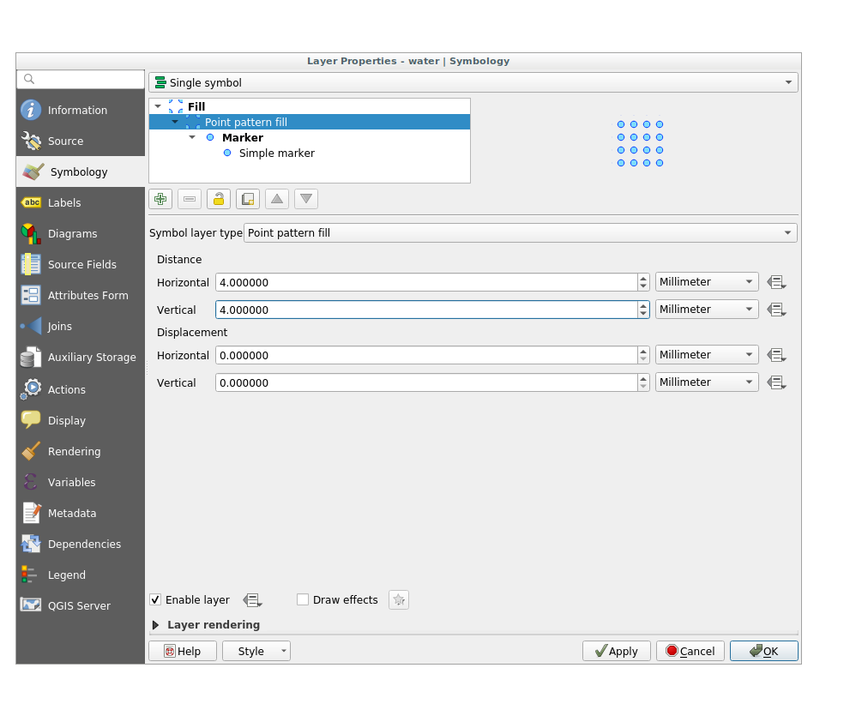
Task: Open data-defined override for Distance Horizontal
Action: [776, 282]
